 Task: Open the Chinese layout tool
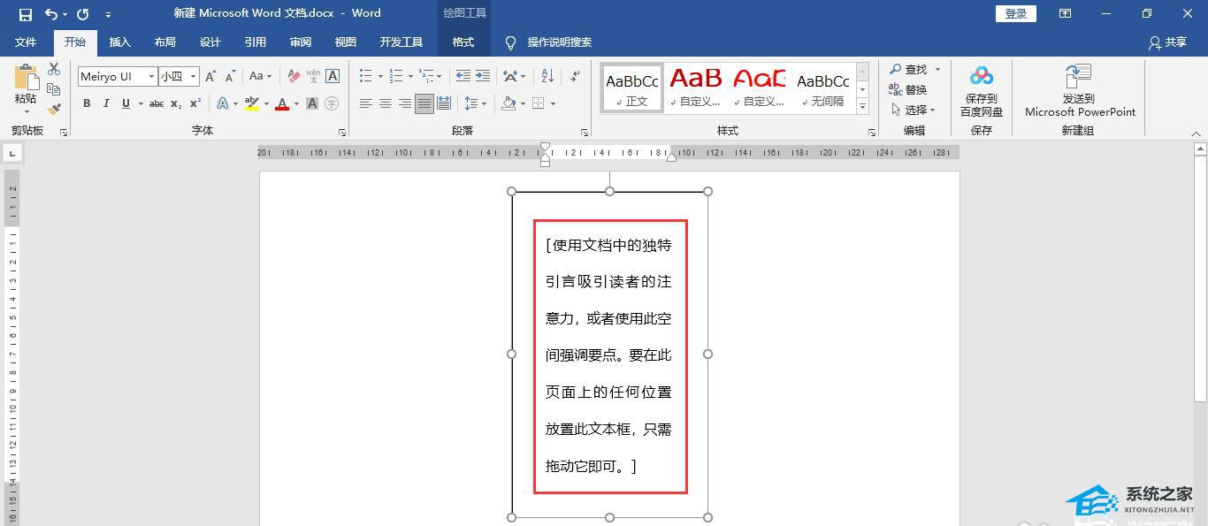point(510,77)
